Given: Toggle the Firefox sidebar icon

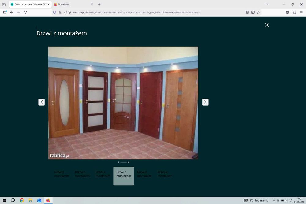Looking at the screenshot, I should click(x=5, y=12).
